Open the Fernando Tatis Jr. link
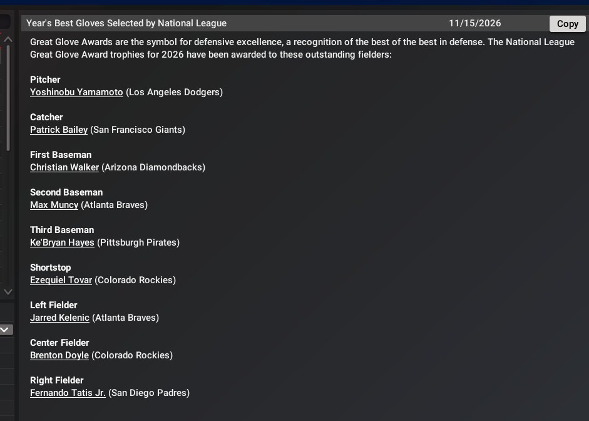 coord(68,393)
